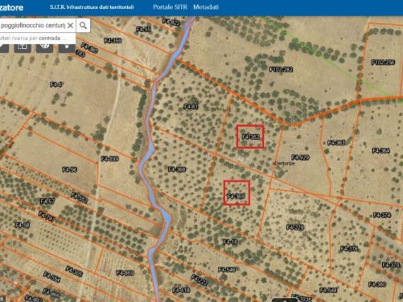This screenshot has height=302, width=403.
Task: Click the Centuripe place label
Action: coord(285,164)
